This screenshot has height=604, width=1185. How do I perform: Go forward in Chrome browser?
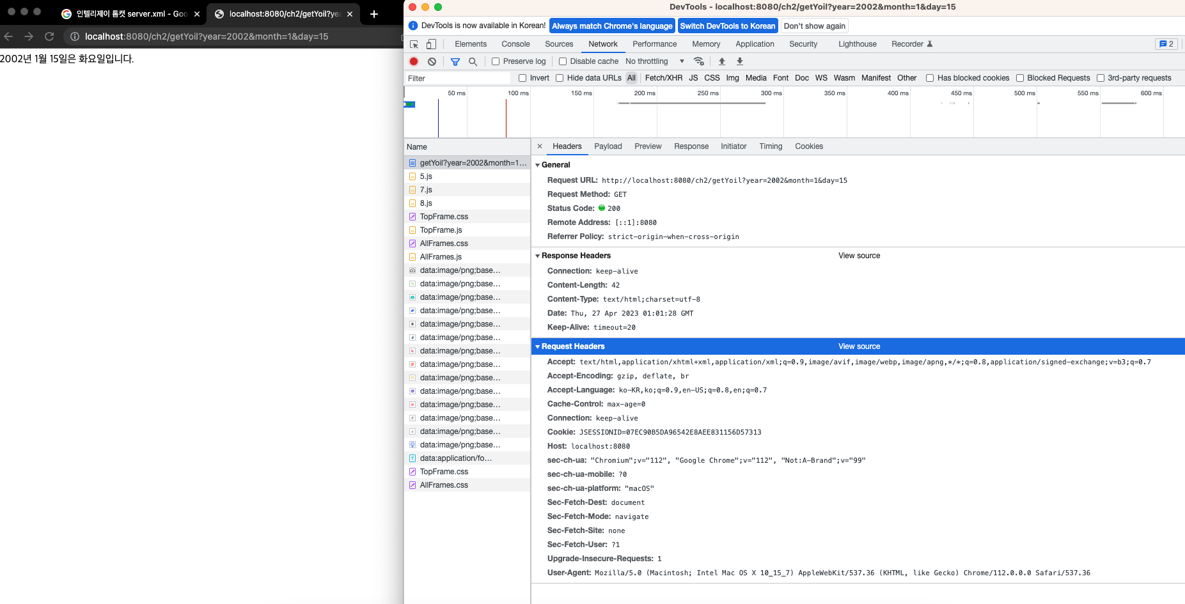[29, 36]
